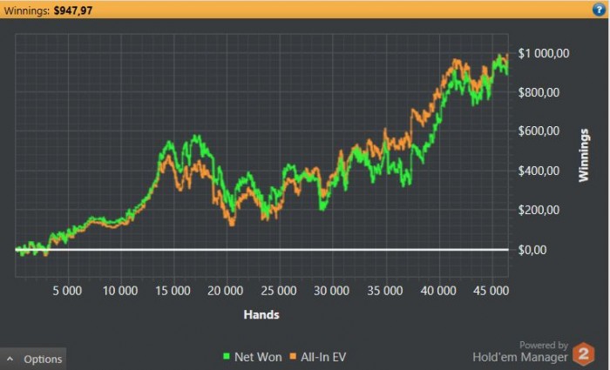This screenshot has width=610, height=370.
Task: Click the orange All-In EV color square
Action: tap(293, 356)
